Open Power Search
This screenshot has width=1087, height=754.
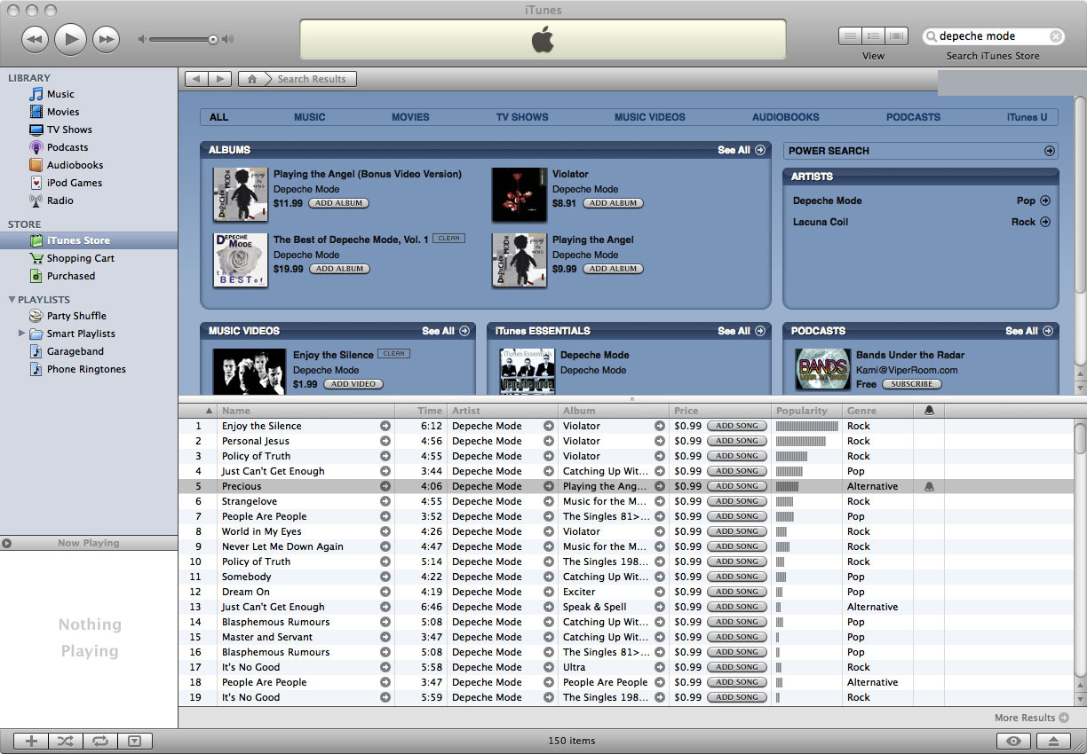click(x=921, y=151)
